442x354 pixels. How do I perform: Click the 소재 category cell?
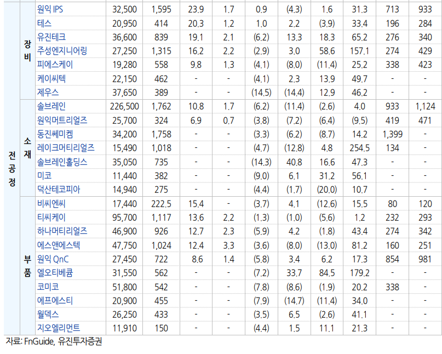point(27,148)
